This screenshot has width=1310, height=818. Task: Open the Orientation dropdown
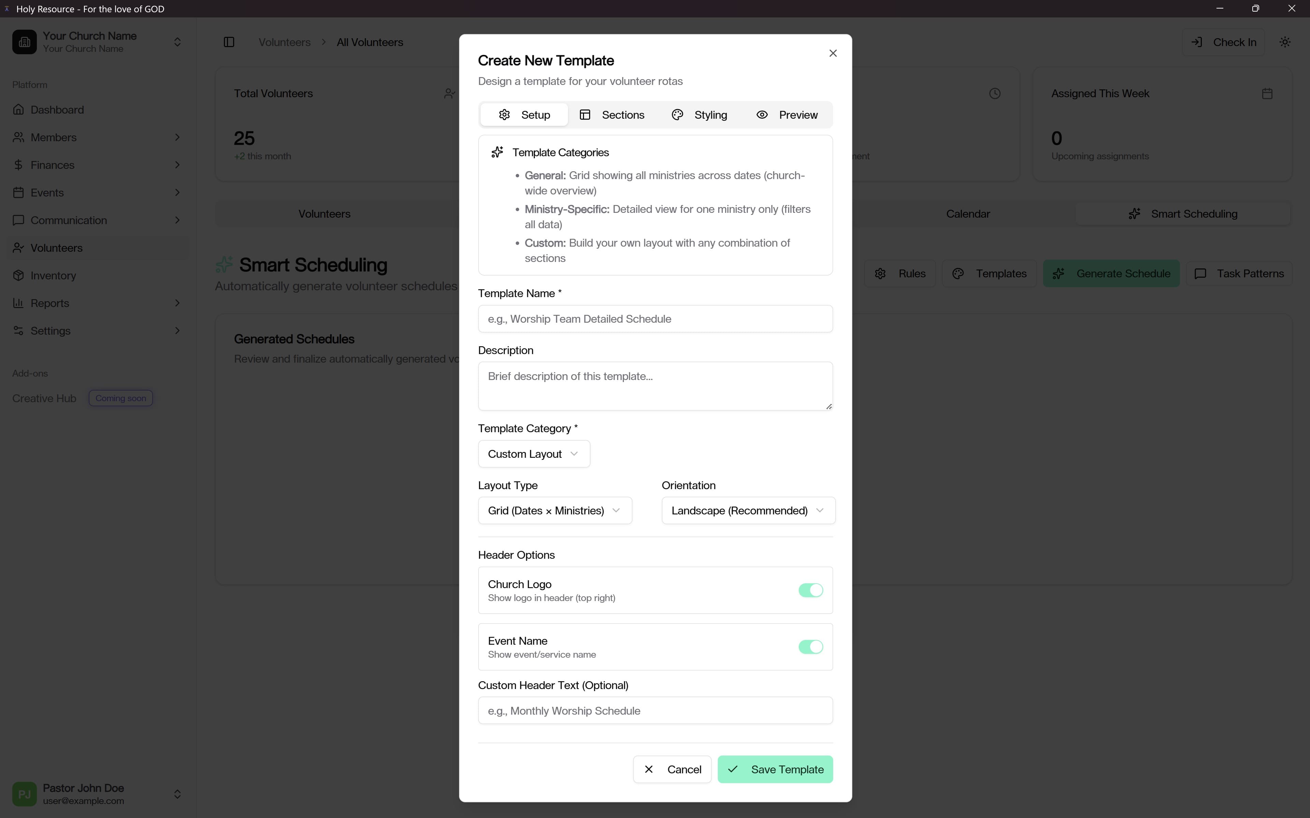[x=748, y=511]
